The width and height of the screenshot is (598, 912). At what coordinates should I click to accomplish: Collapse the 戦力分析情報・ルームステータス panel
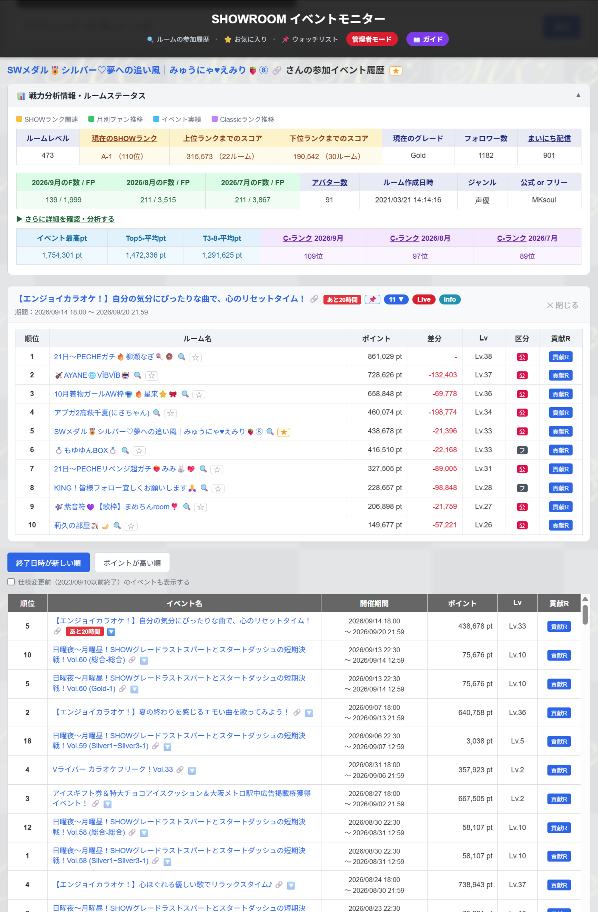point(578,95)
